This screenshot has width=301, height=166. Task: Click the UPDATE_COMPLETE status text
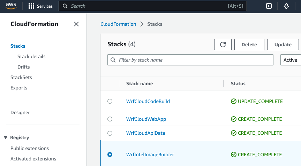point(260,101)
